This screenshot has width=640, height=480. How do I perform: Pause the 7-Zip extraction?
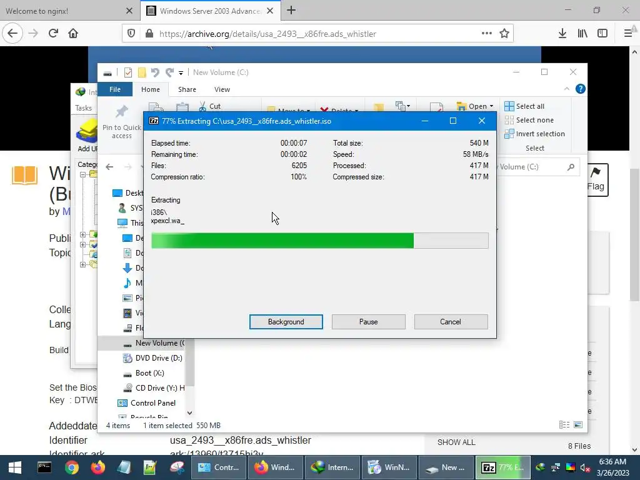pyautogui.click(x=368, y=322)
